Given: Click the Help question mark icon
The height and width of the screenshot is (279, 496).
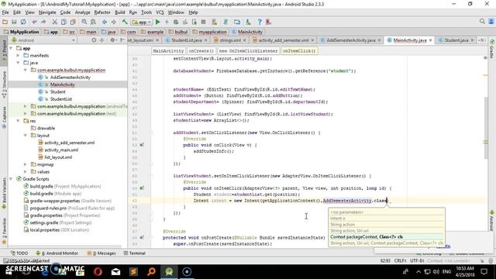Looking at the screenshot, I should [x=260, y=22].
